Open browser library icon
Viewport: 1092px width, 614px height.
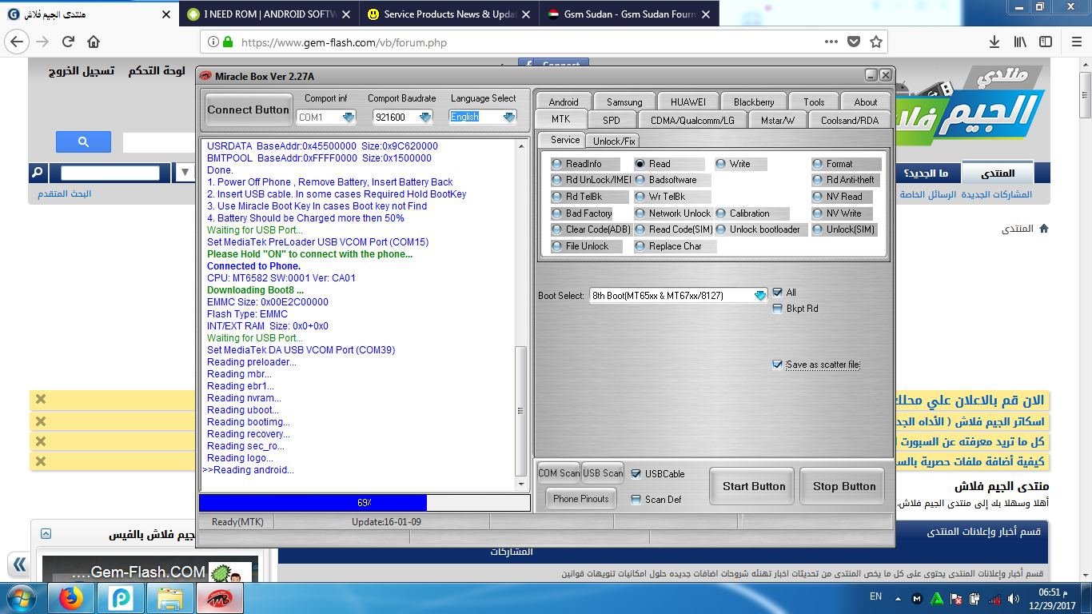tap(1021, 42)
